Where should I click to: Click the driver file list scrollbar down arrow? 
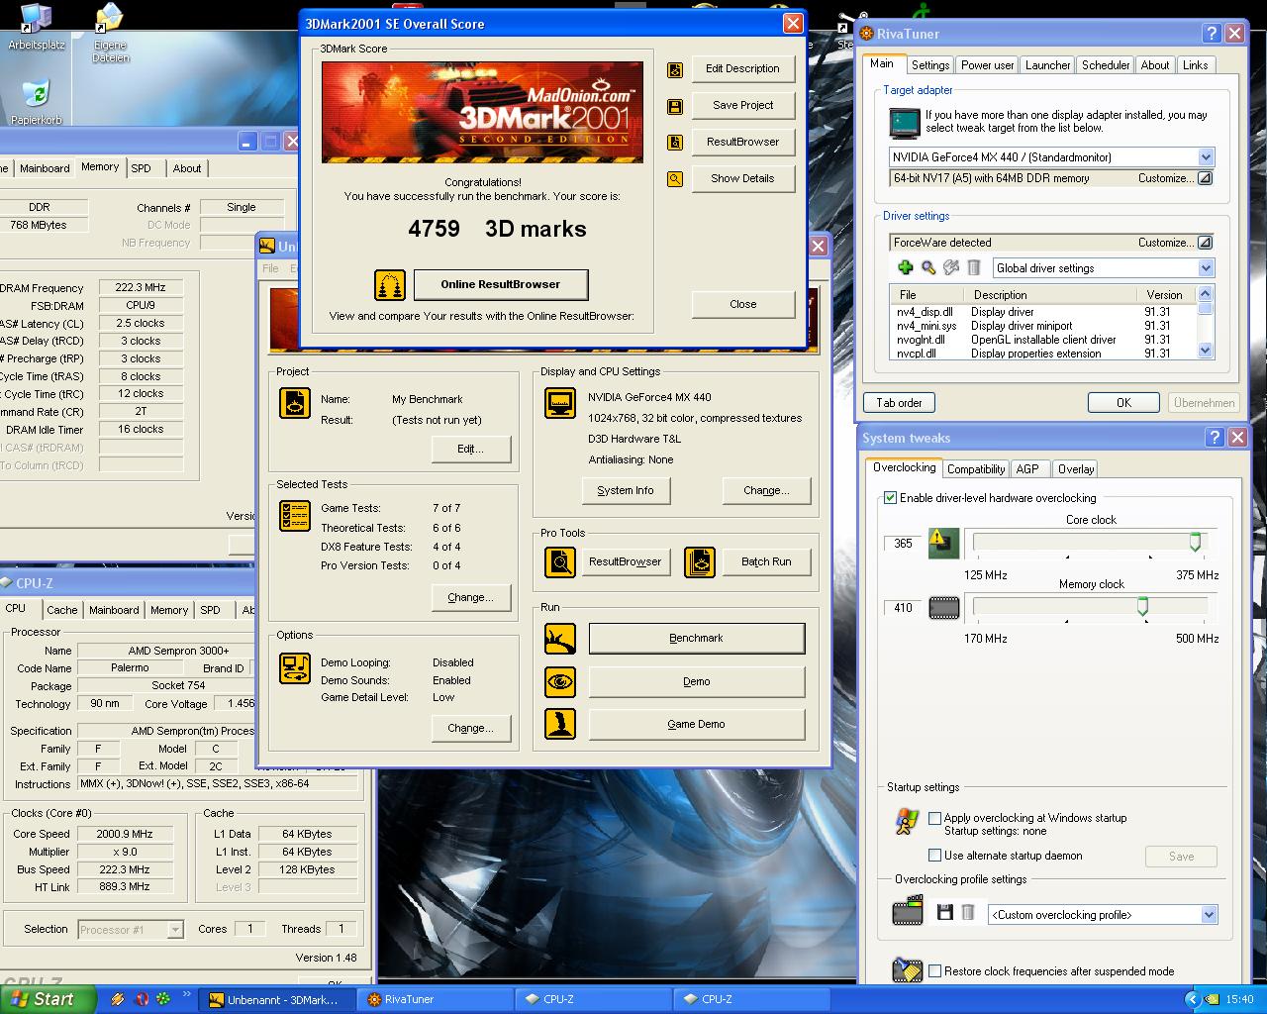(x=1205, y=351)
